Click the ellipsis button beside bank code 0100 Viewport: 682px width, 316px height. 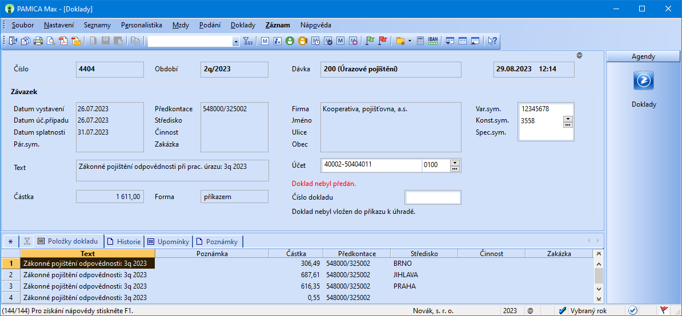click(455, 168)
